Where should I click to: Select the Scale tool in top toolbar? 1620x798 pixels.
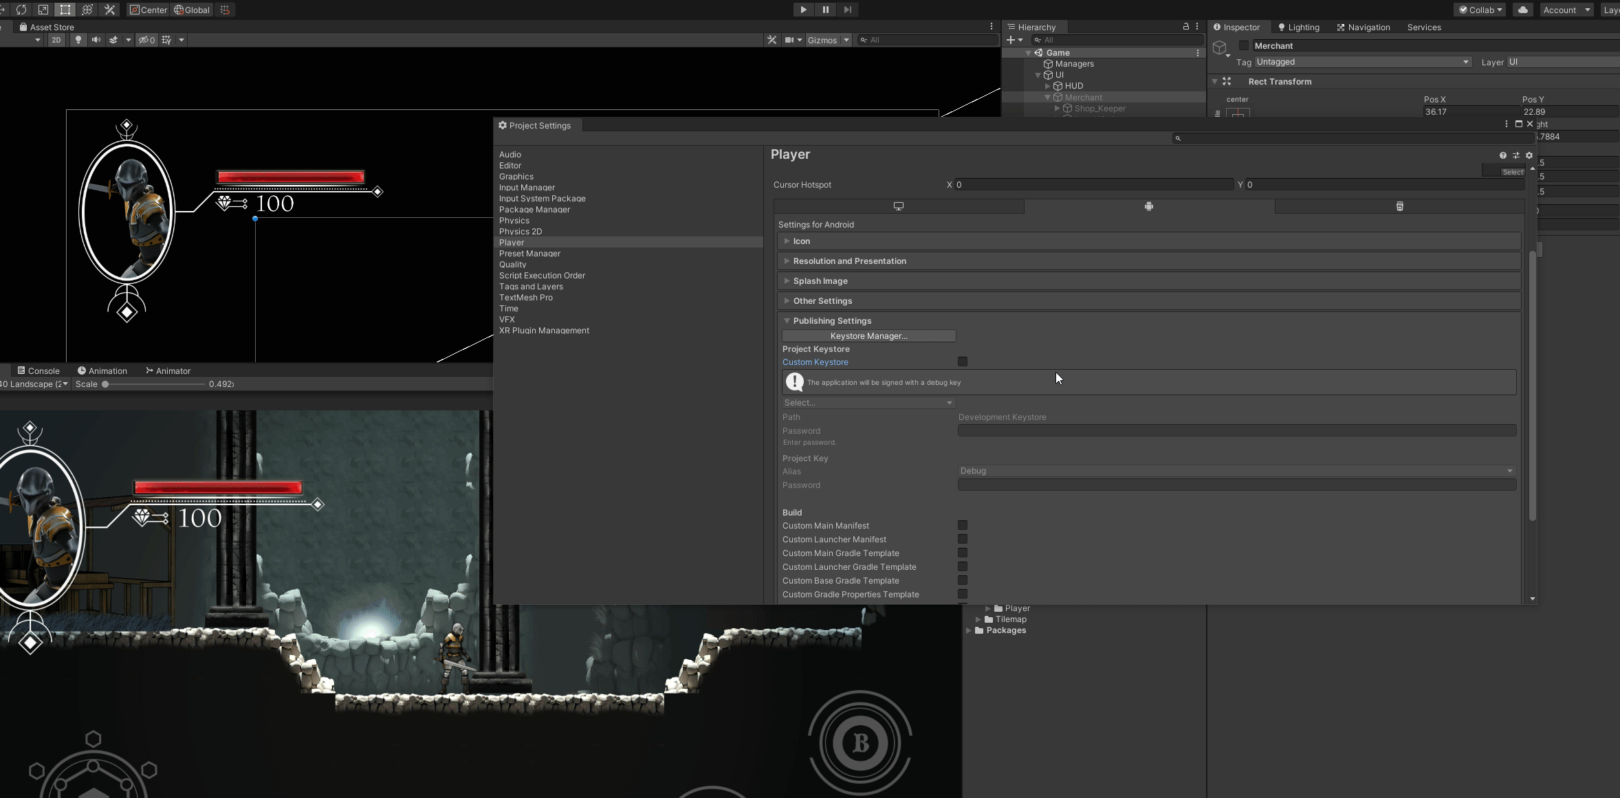[x=43, y=10]
